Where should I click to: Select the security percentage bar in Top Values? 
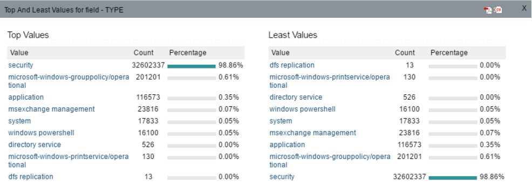(192, 66)
